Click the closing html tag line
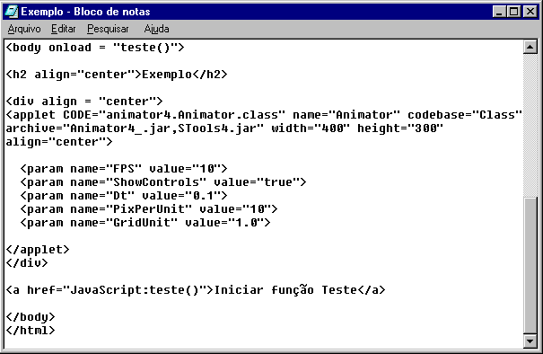Image resolution: width=543 pixels, height=354 pixels. [x=31, y=331]
